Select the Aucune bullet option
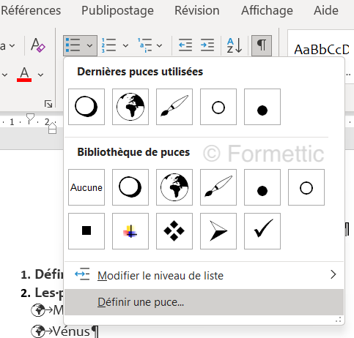Screen dimensions: 354x338 (86, 187)
